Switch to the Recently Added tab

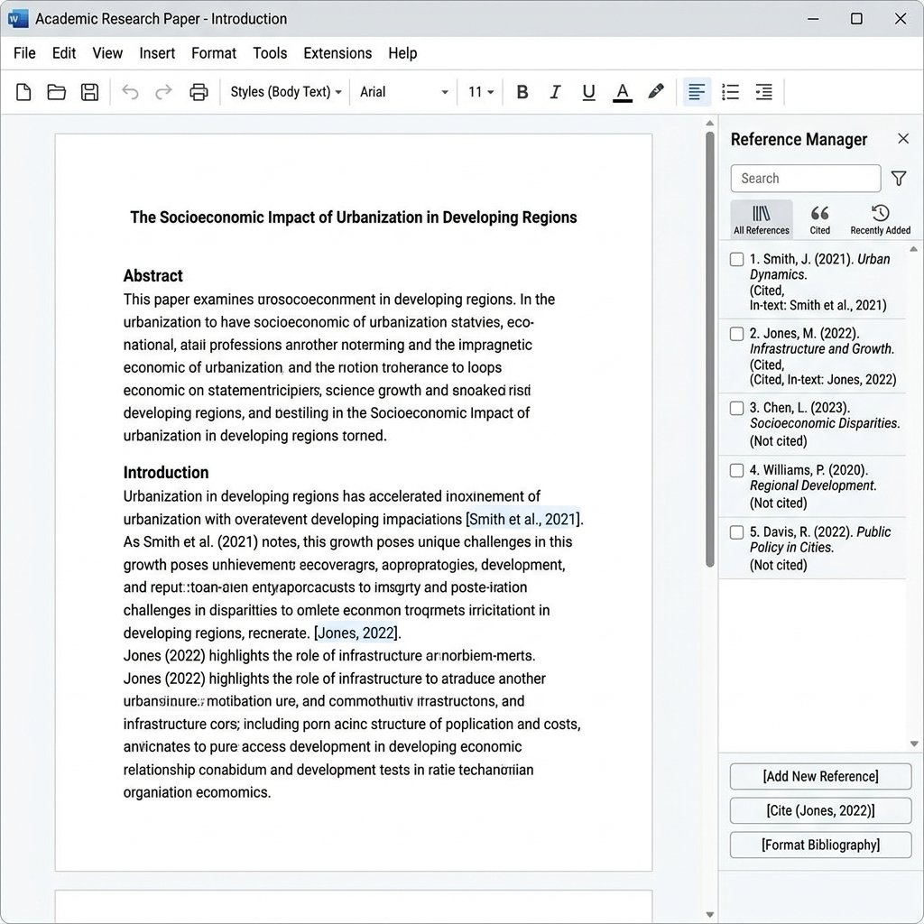click(880, 219)
